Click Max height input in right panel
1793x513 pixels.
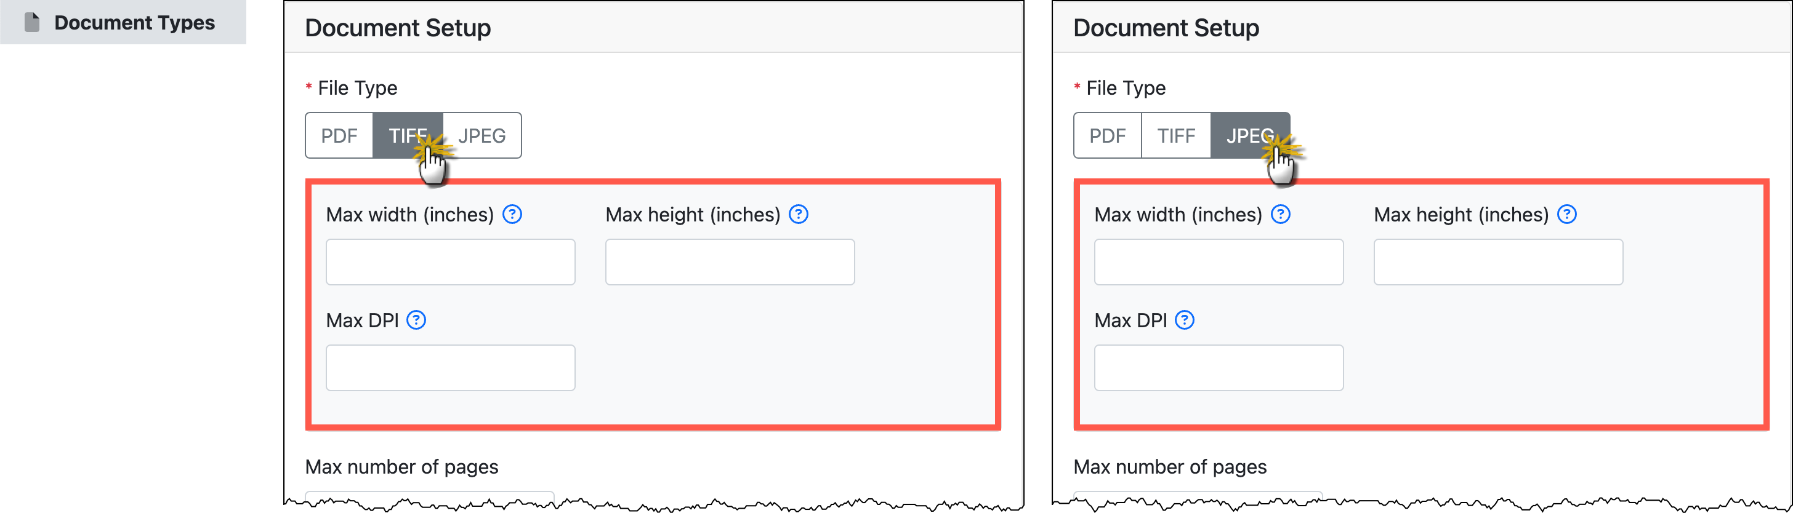pyautogui.click(x=1498, y=262)
